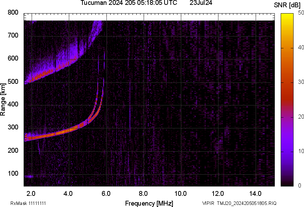The image size is (304, 207).
Task: Click range tick label 700
Action: 13,35
